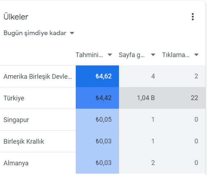This screenshot has height=175, width=208.
Task: Expand the Tıklama column metric dropdown
Action: (196, 55)
